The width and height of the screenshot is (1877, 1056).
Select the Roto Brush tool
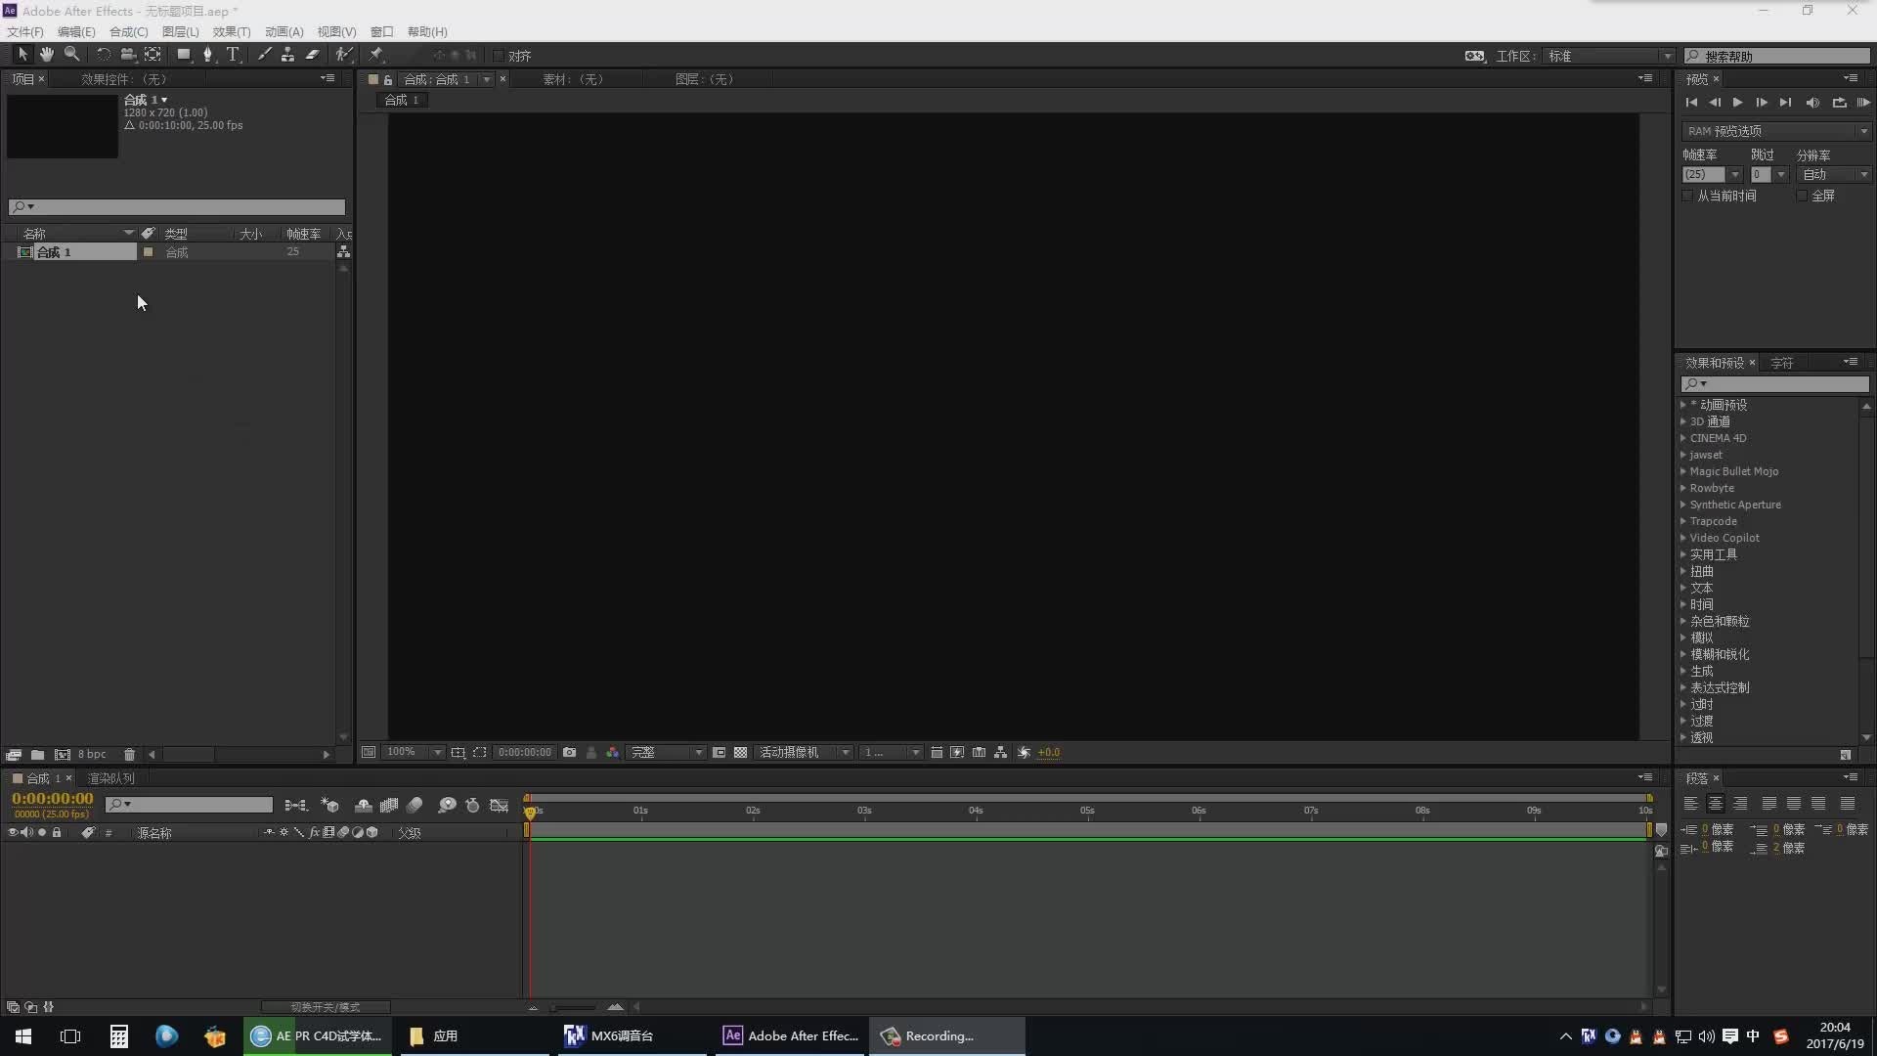point(344,55)
